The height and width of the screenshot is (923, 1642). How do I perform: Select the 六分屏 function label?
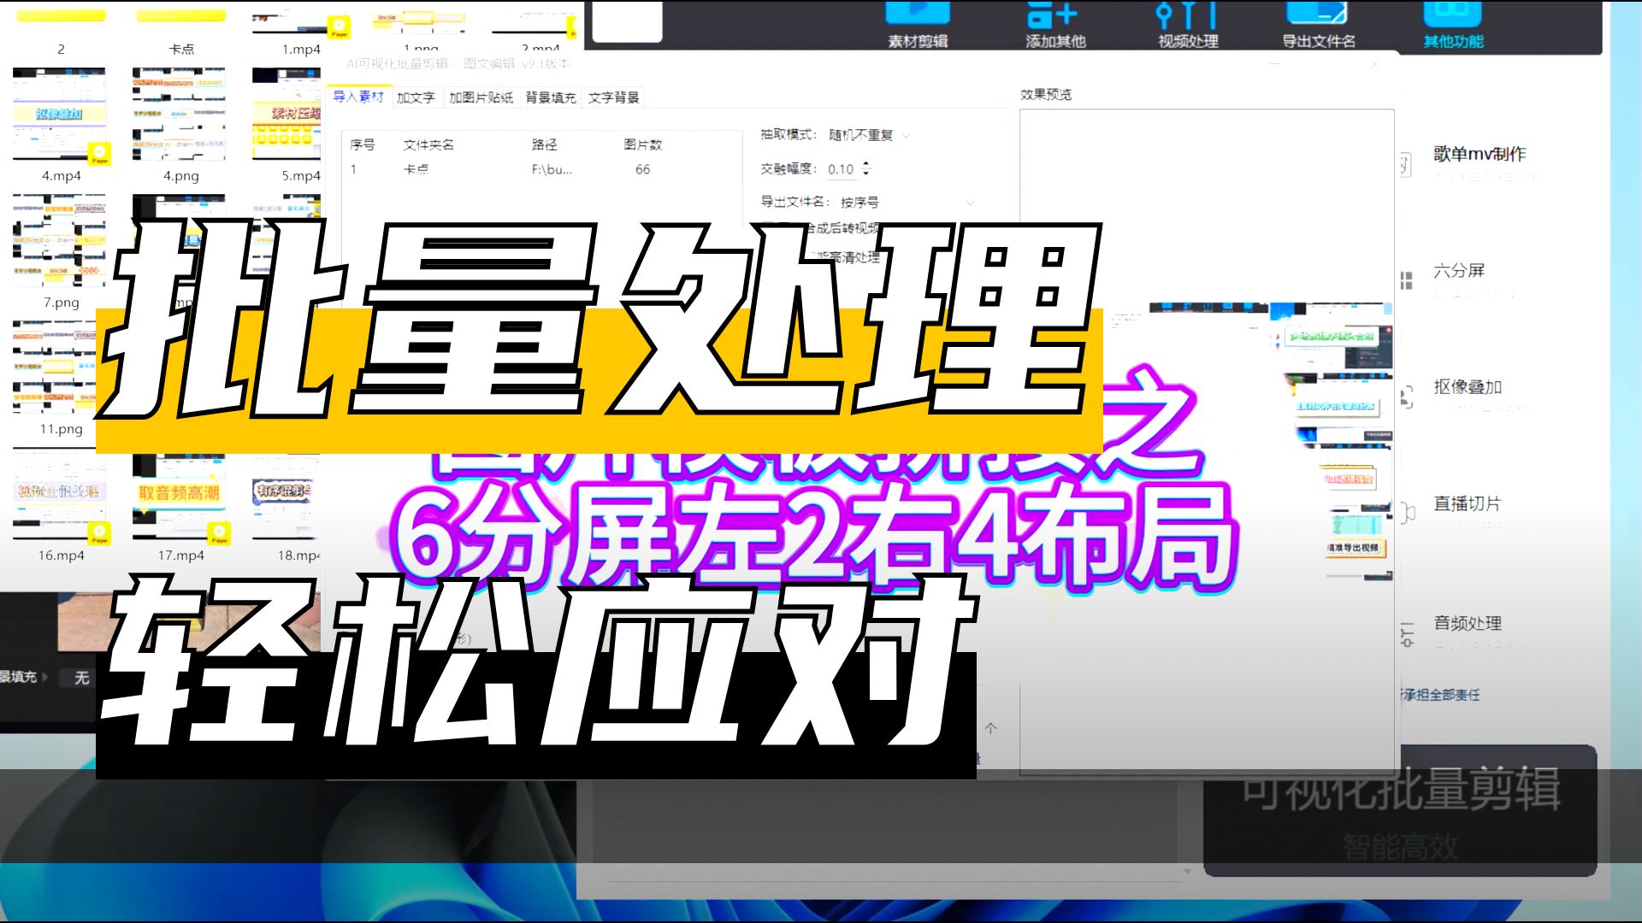click(1459, 270)
